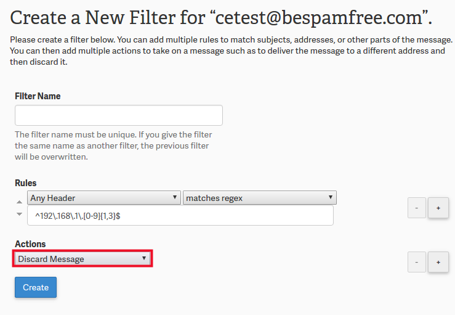
Task: Remove the action with minus button
Action: (417, 262)
